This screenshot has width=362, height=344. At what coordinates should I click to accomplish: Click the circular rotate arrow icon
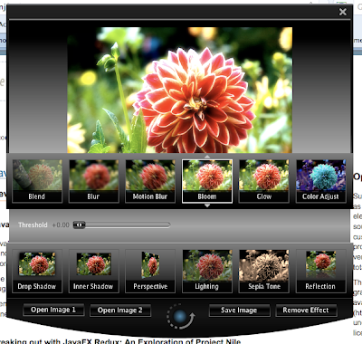point(180,317)
